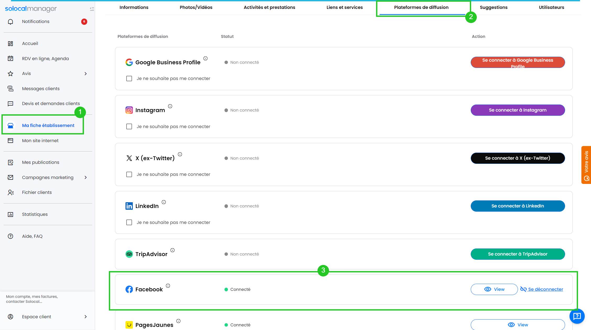This screenshot has height=330, width=591.
Task: Open the blue help chat bubble
Action: pyautogui.click(x=577, y=316)
